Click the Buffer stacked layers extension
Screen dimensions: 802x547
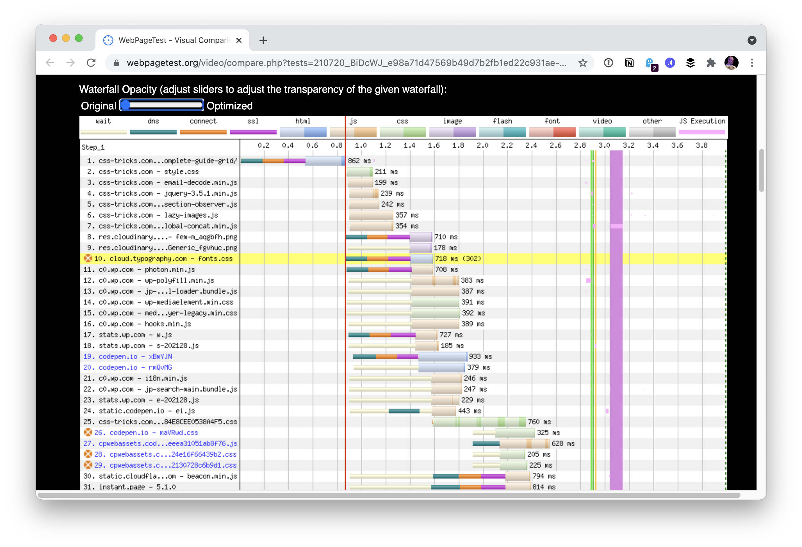690,63
